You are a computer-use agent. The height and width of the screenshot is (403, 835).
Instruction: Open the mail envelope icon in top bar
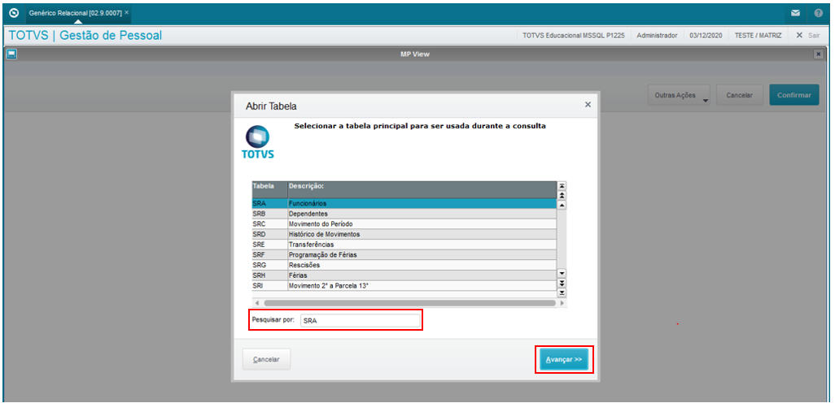tap(796, 13)
